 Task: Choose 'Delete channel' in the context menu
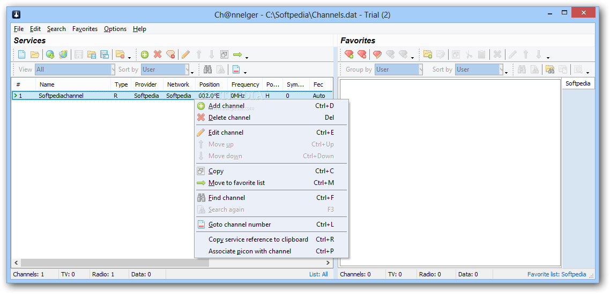pyautogui.click(x=272, y=118)
